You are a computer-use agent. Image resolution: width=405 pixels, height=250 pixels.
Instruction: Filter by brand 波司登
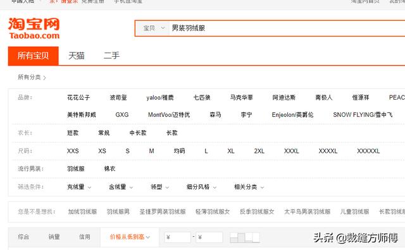click(x=118, y=97)
